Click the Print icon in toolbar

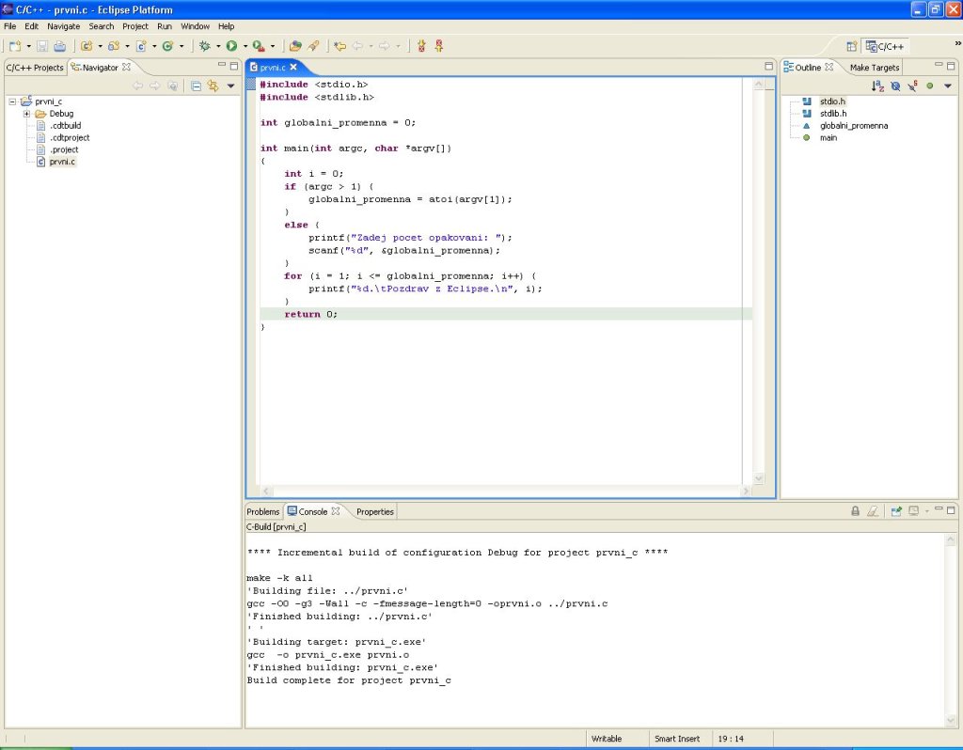(59, 45)
